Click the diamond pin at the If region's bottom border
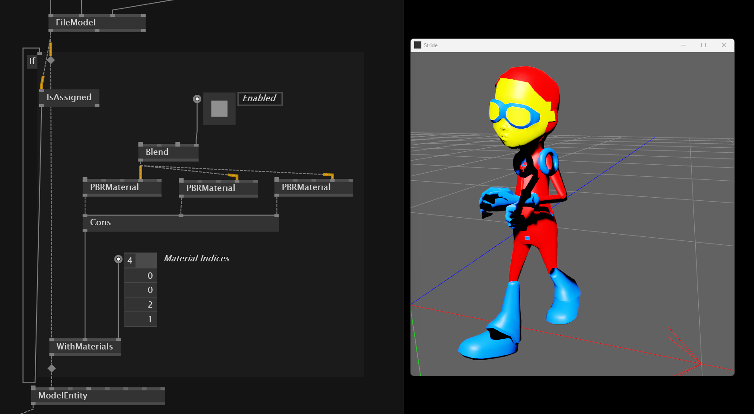The width and height of the screenshot is (754, 414). pos(52,369)
